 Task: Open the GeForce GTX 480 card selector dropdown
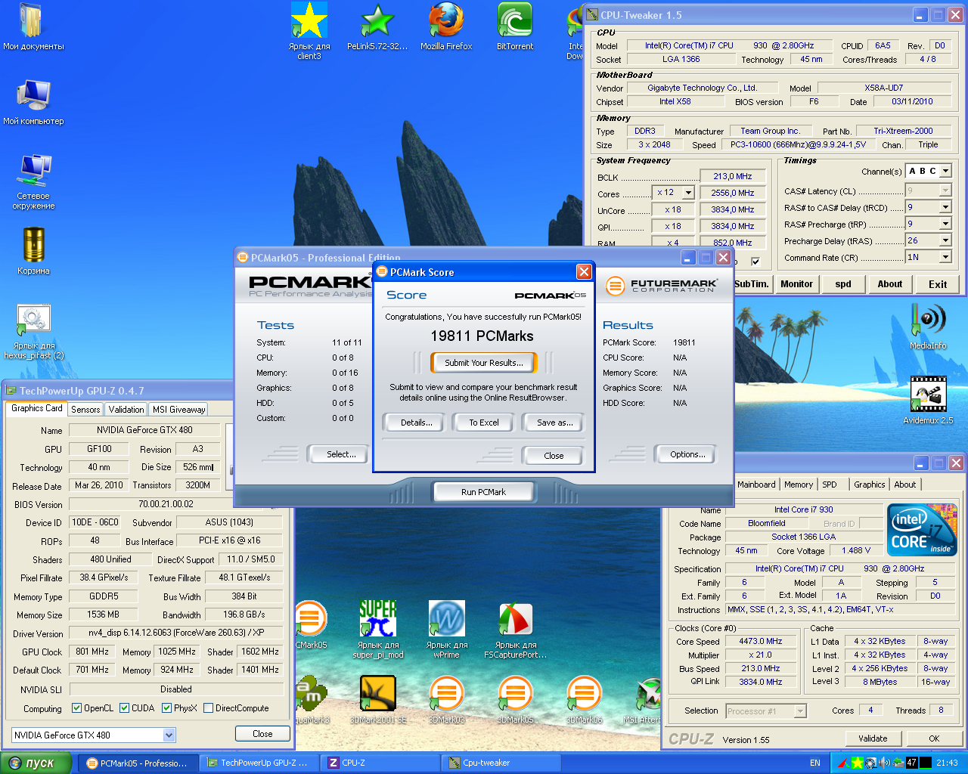[169, 735]
